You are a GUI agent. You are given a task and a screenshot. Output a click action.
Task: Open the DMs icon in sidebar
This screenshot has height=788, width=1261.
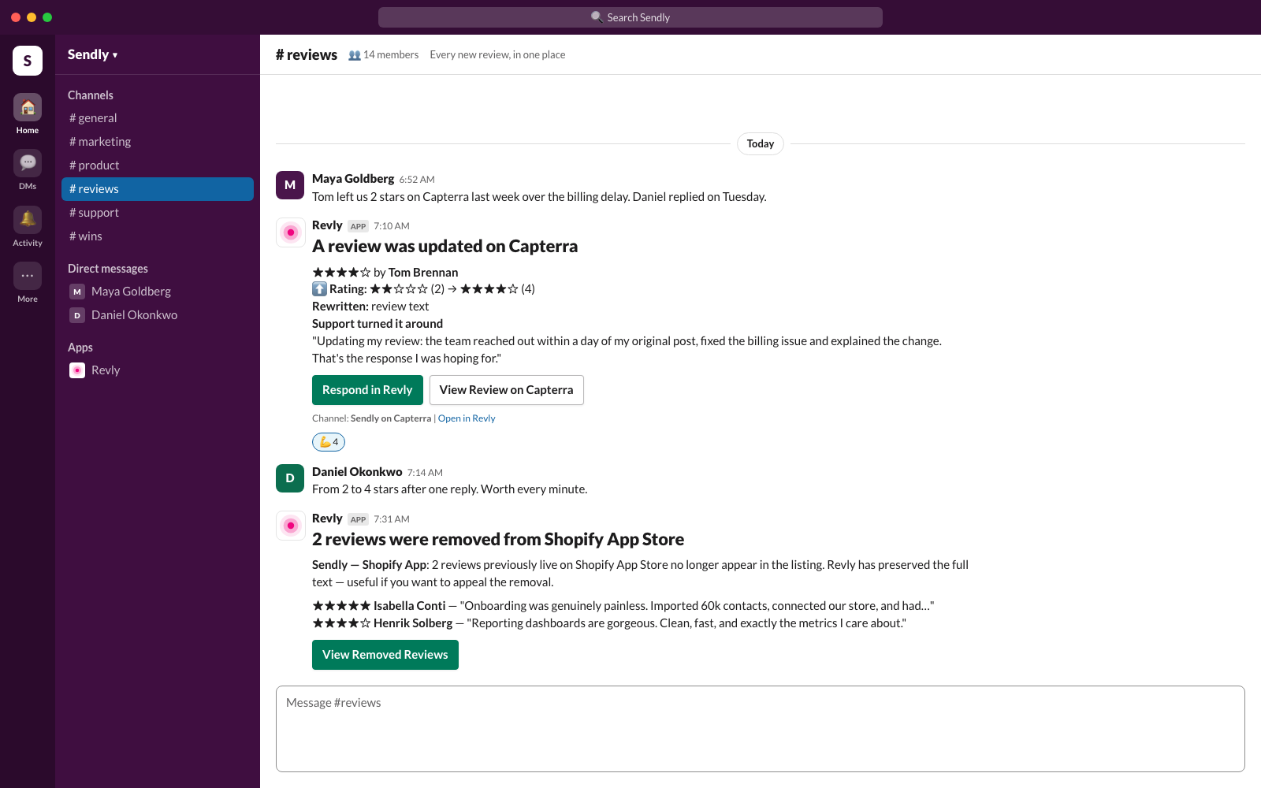tap(28, 163)
